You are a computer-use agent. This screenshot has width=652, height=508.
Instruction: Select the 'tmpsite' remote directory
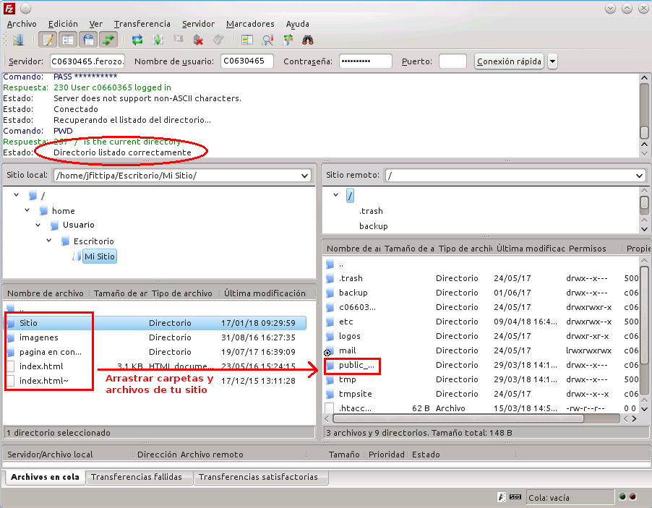[482, 394]
